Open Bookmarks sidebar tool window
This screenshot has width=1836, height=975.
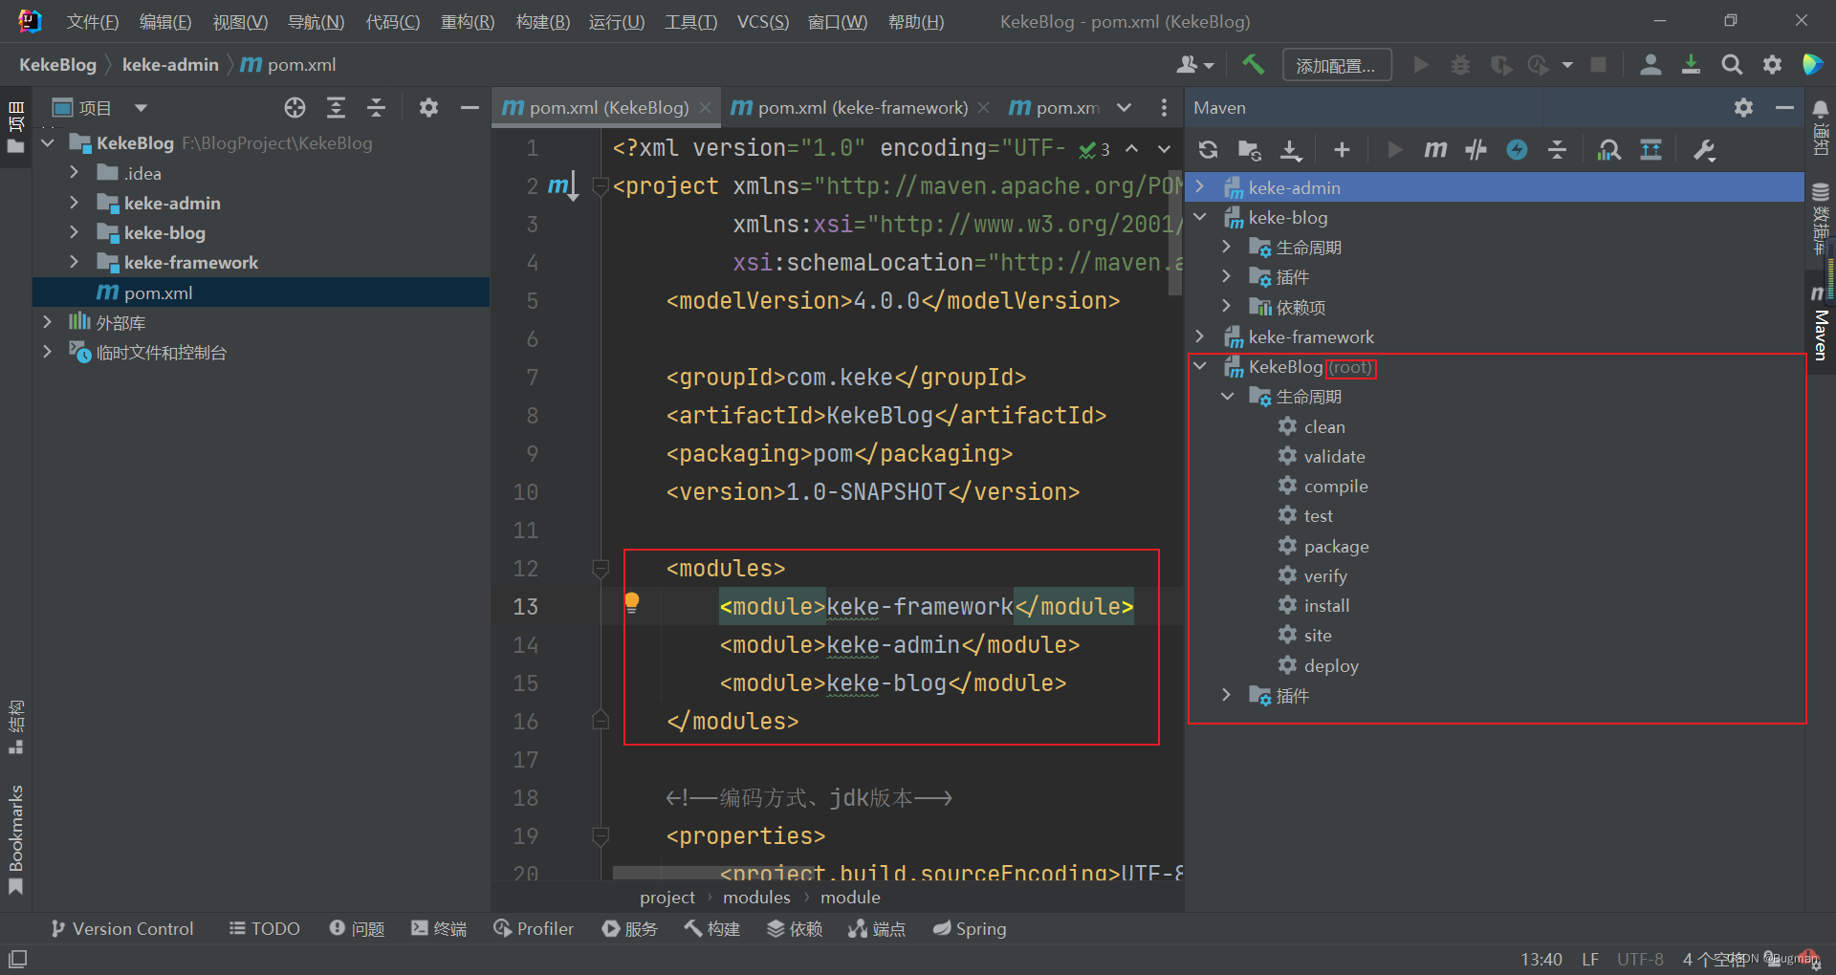point(15,838)
